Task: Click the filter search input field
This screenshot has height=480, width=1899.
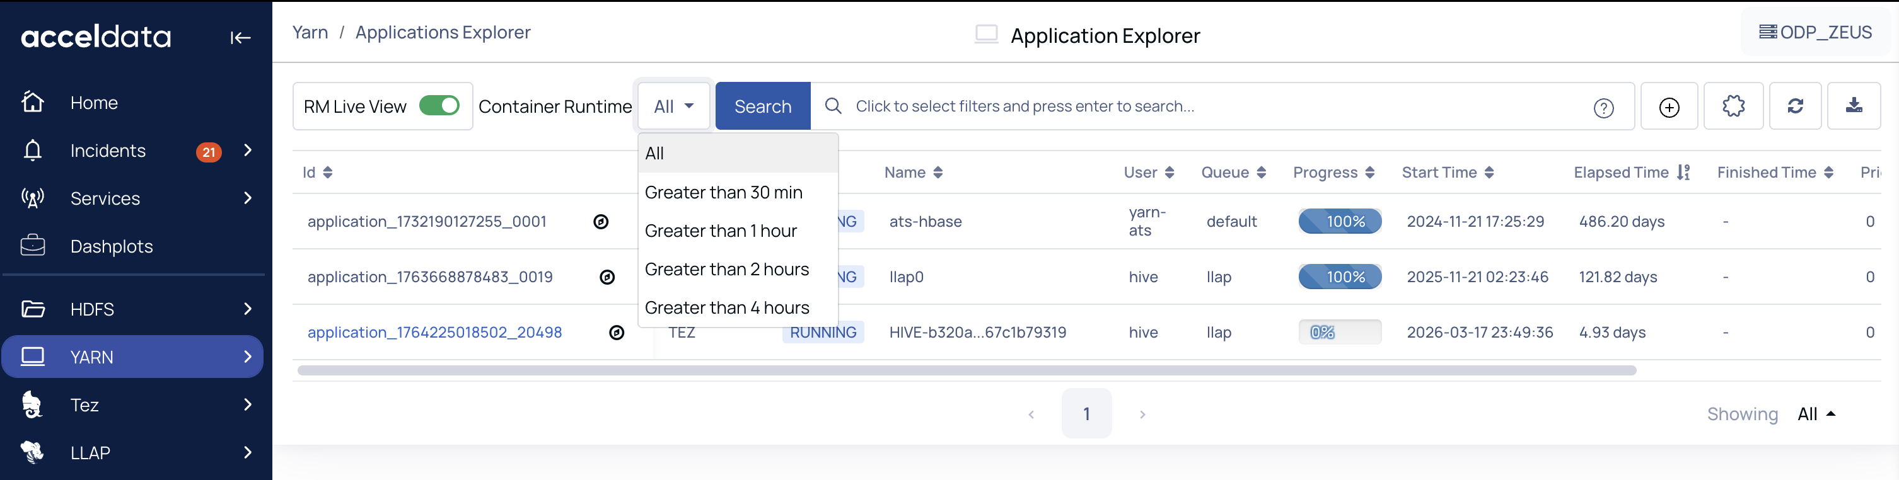Action: coord(1209,106)
